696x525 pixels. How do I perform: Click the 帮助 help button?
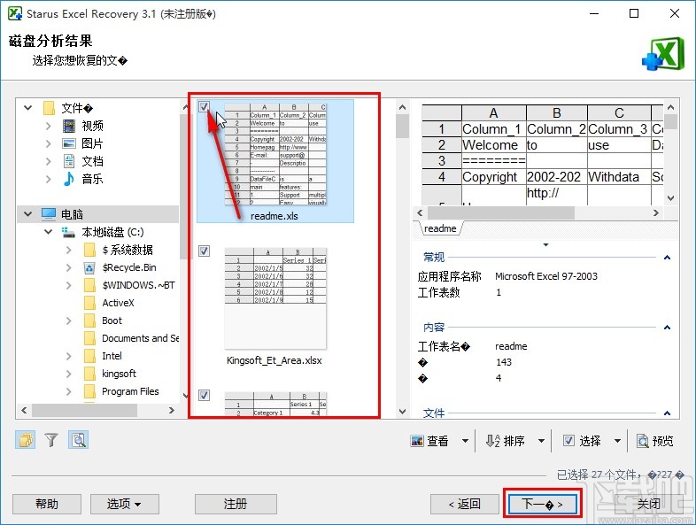(47, 504)
